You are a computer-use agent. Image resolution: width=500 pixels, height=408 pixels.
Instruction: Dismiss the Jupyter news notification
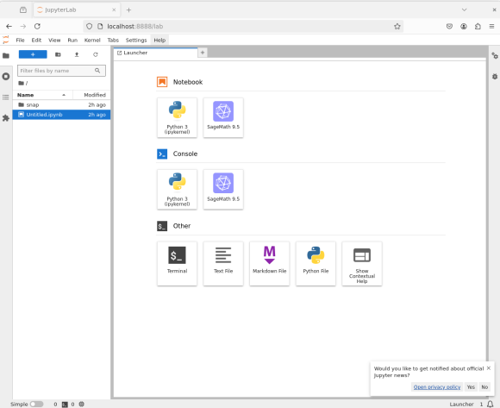click(489, 368)
